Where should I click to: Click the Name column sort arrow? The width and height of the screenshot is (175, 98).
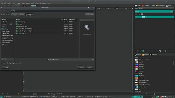(x=62, y=20)
